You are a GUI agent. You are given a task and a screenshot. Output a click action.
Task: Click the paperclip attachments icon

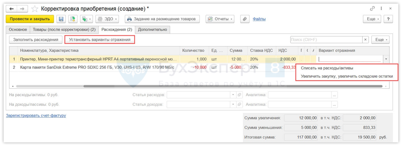(x=245, y=19)
